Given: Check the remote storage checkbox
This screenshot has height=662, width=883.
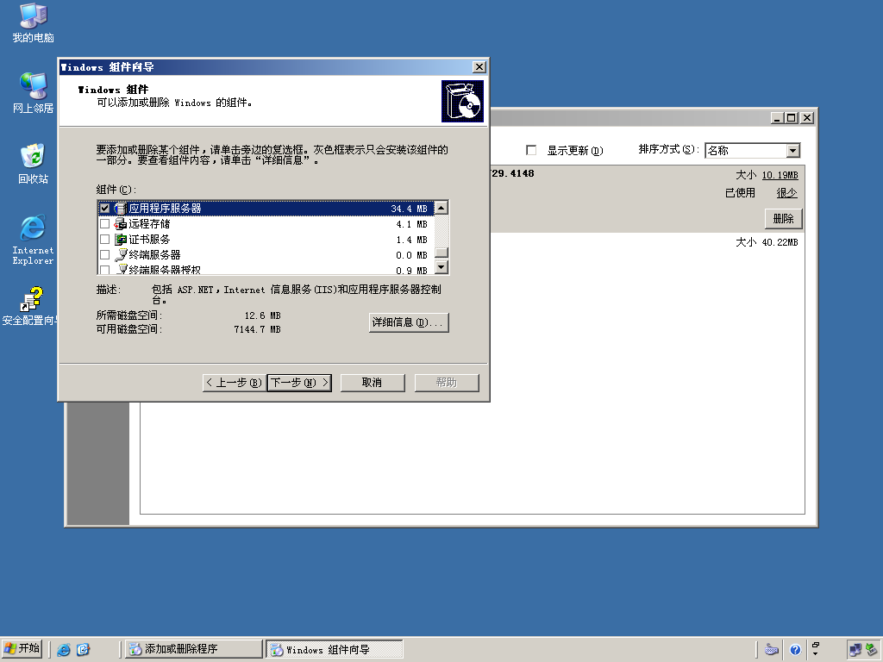Looking at the screenshot, I should pyautogui.click(x=104, y=224).
